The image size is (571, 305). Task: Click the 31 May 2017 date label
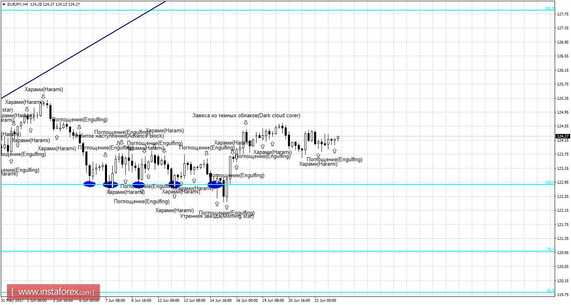[x=12, y=301]
